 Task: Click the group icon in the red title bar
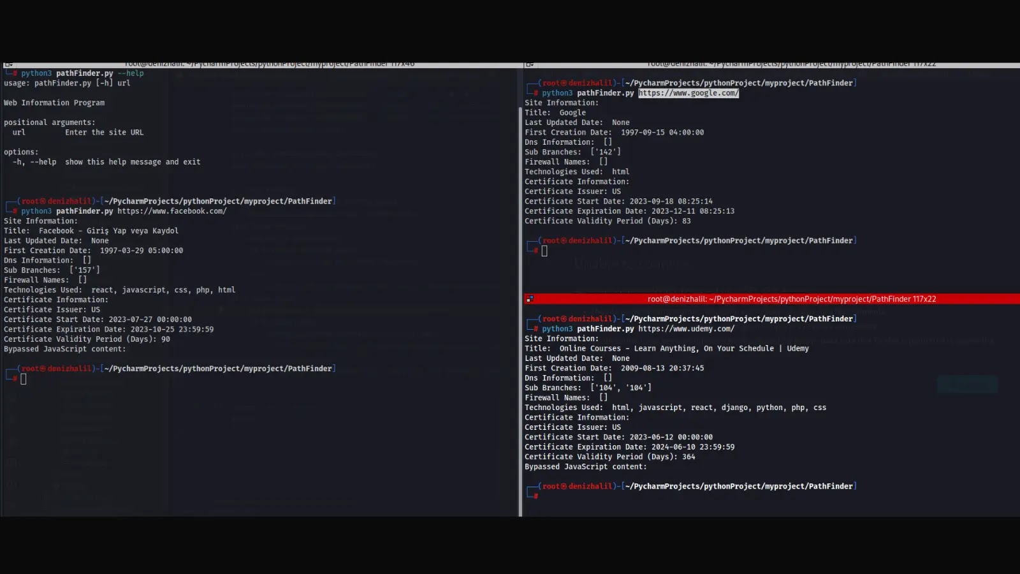pyautogui.click(x=530, y=298)
